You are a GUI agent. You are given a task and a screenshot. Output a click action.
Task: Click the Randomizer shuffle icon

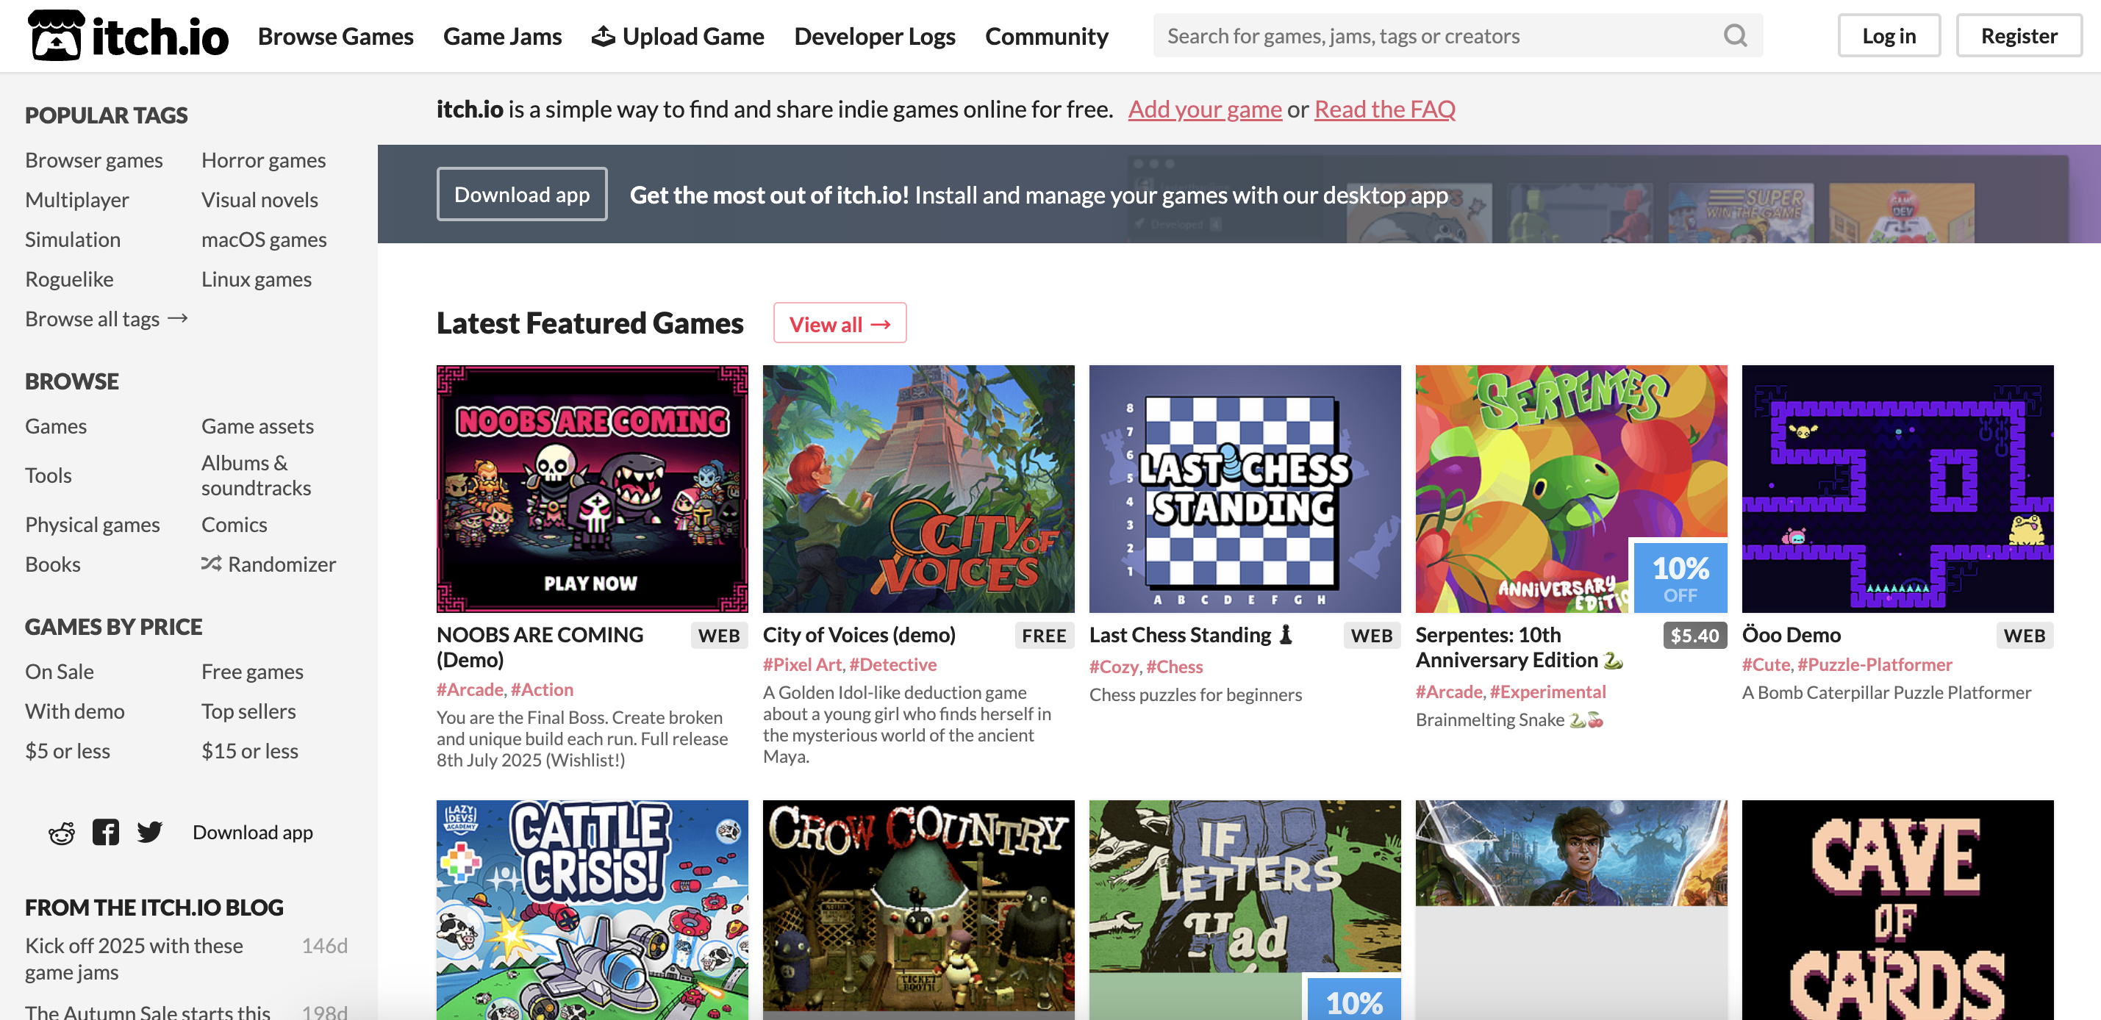point(211,564)
